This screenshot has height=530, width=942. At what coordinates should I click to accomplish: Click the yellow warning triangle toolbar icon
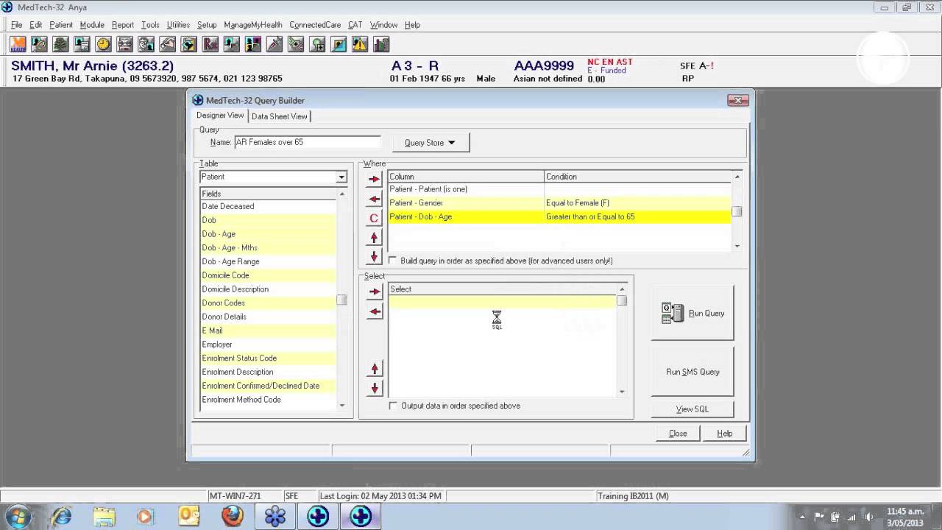pos(359,44)
